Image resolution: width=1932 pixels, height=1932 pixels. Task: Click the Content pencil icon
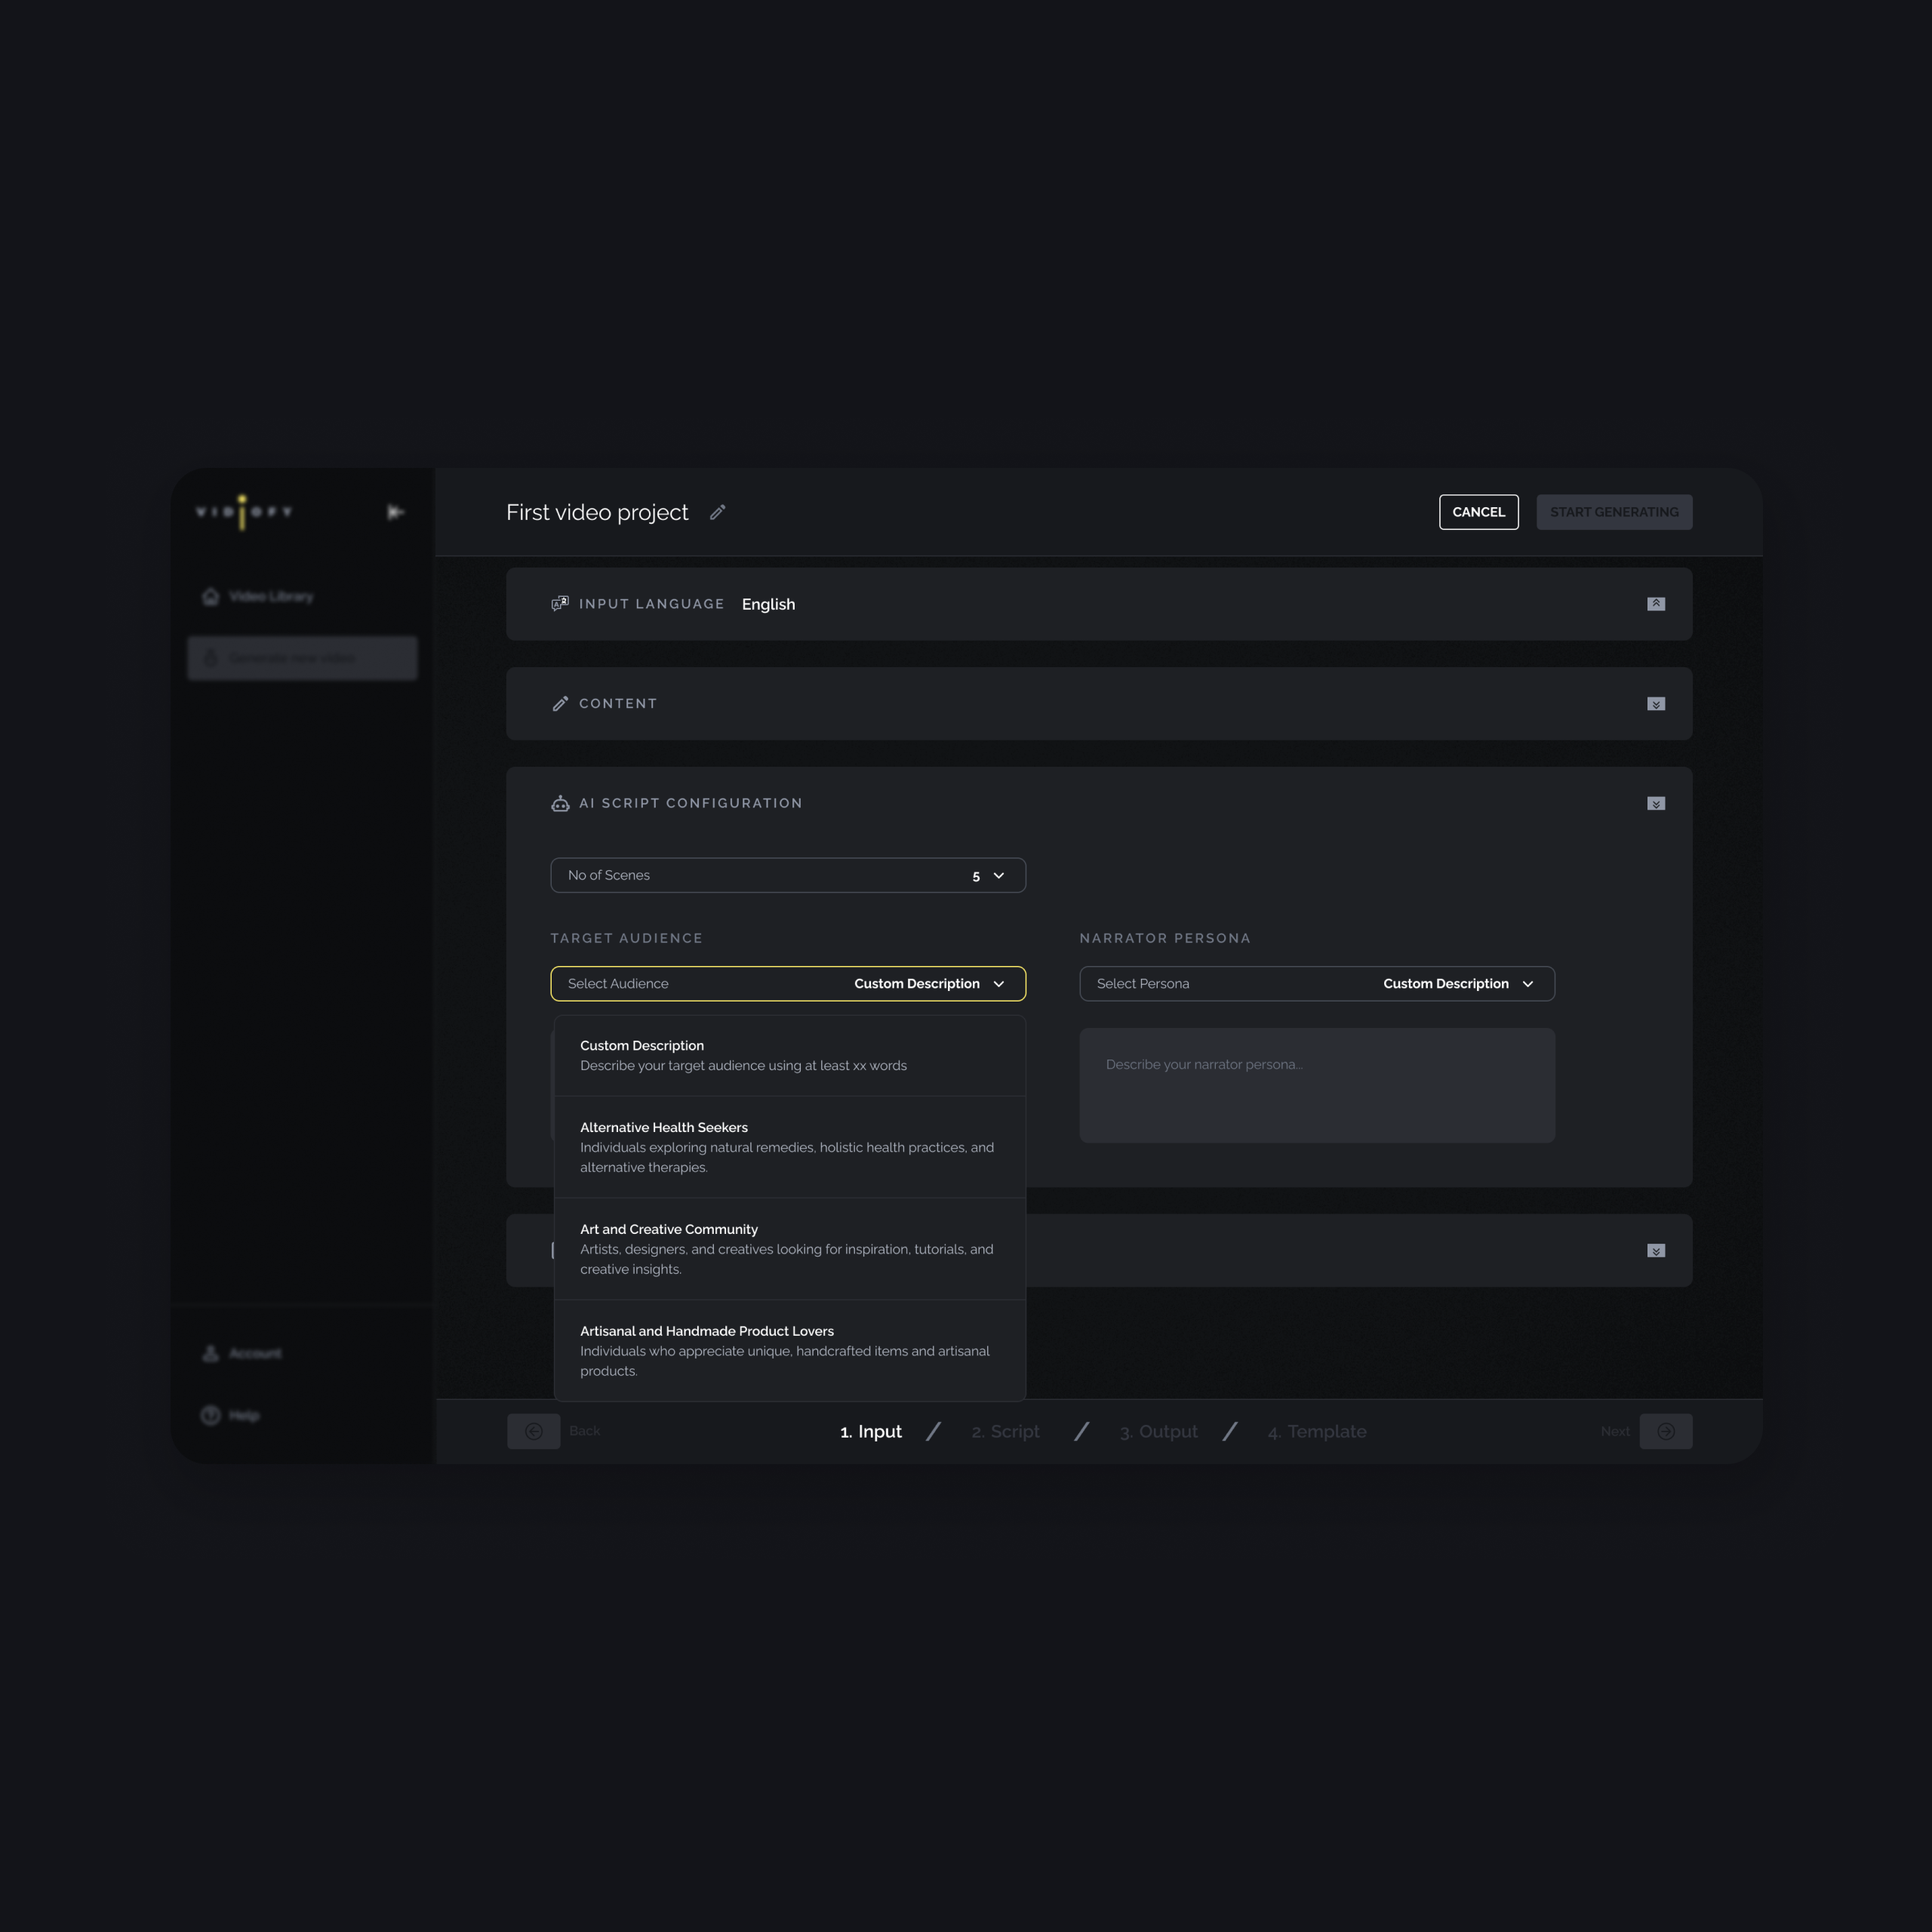coord(560,704)
